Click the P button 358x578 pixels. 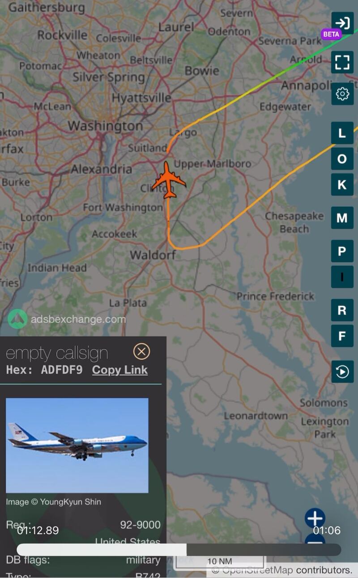pos(342,251)
